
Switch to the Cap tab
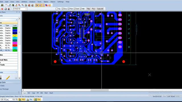(34, 93)
